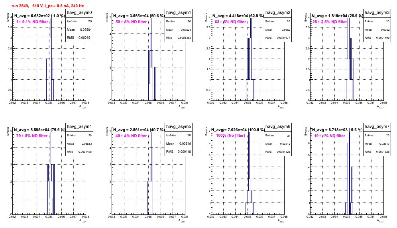The image size is (397, 228).
Task: Click the 'N_avg = 5.595e+04 (79.6 %)' plot title
Action: pos(39,130)
